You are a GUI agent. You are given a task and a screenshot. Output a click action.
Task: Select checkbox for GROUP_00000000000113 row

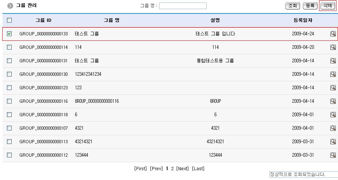click(x=9, y=142)
